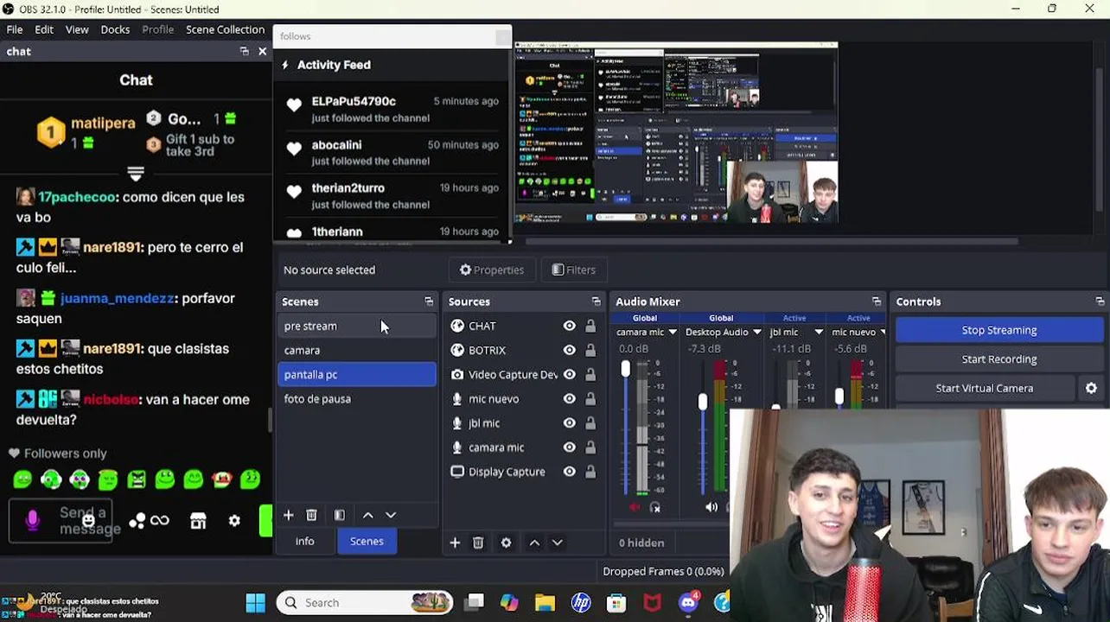Unlock the BOTRIX source
Image resolution: width=1110 pixels, height=622 pixels.
(x=590, y=350)
